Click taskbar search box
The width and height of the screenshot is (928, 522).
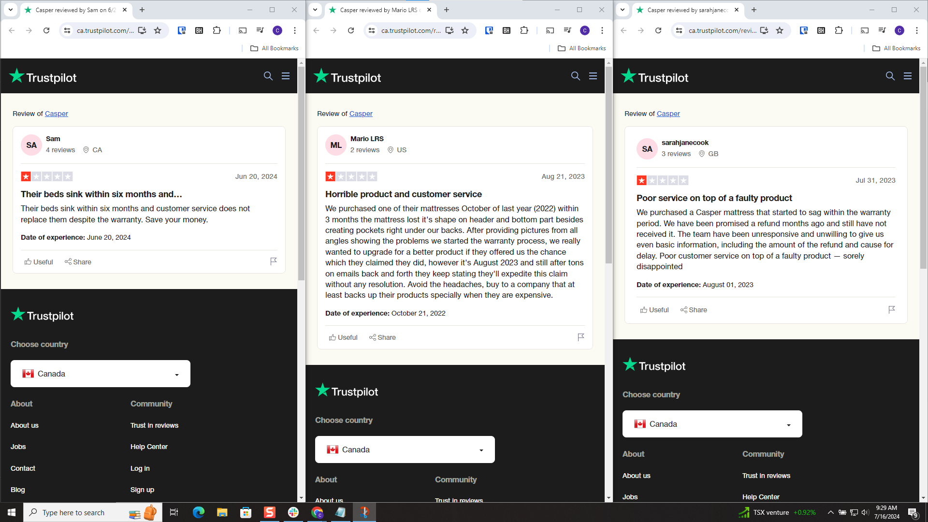coord(93,512)
